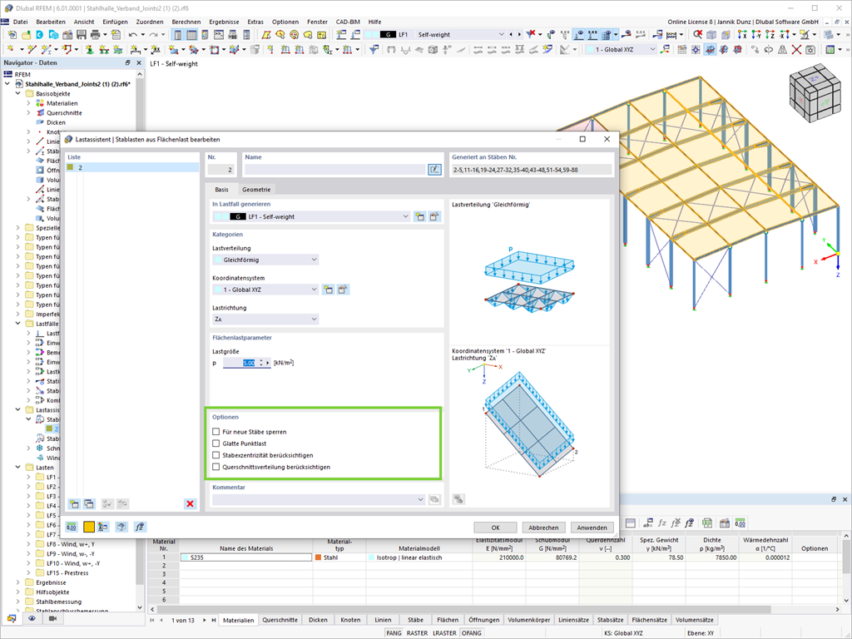
Task: Click the comment library icon beside Kommentar
Action: coord(434,499)
